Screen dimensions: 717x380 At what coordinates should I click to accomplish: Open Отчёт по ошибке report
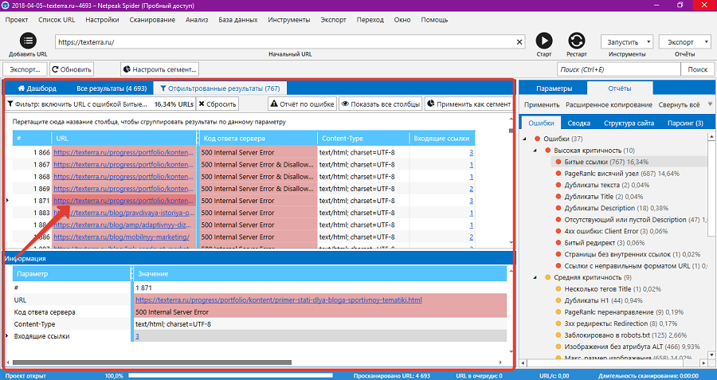pyautogui.click(x=302, y=104)
